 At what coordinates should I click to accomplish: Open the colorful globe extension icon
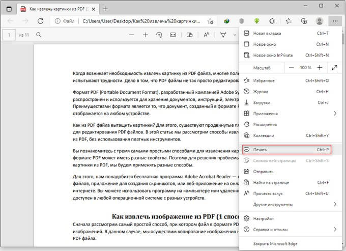pyautogui.click(x=226, y=21)
